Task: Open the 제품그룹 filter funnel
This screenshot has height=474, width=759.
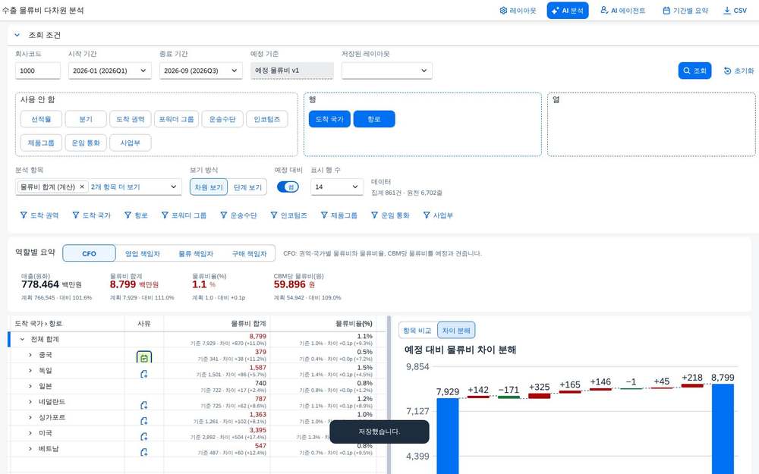Action: pyautogui.click(x=324, y=215)
